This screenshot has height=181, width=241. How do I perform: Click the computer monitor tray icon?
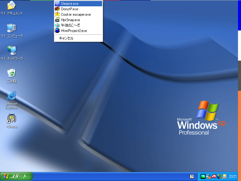click(x=225, y=176)
